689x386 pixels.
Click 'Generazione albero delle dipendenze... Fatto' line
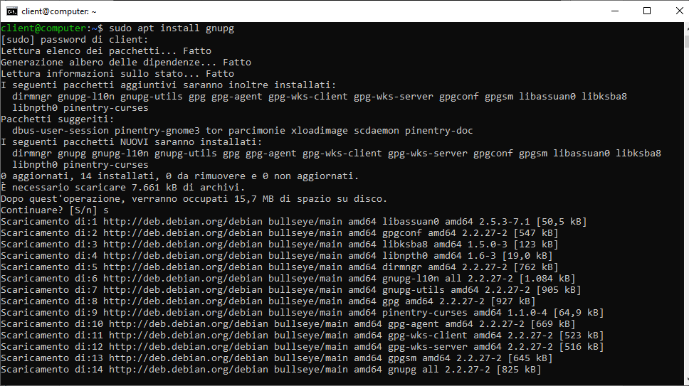126,63
